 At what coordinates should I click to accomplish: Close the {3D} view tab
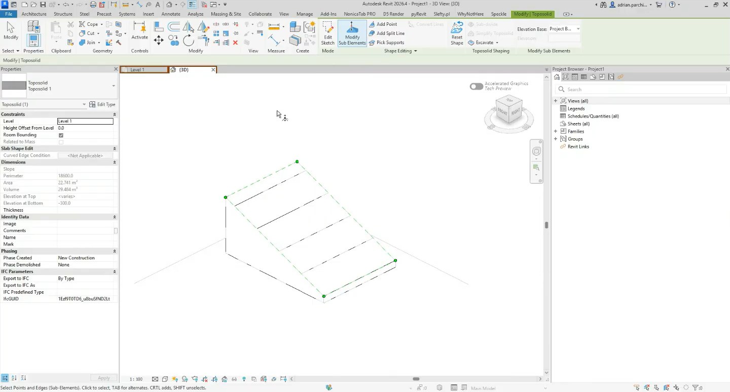pos(213,70)
